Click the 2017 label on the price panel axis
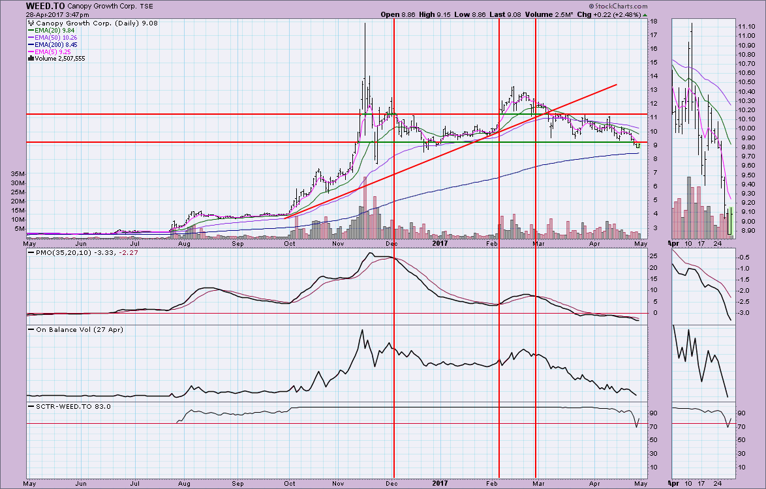Viewport: 766px width, 489px height. (442, 243)
